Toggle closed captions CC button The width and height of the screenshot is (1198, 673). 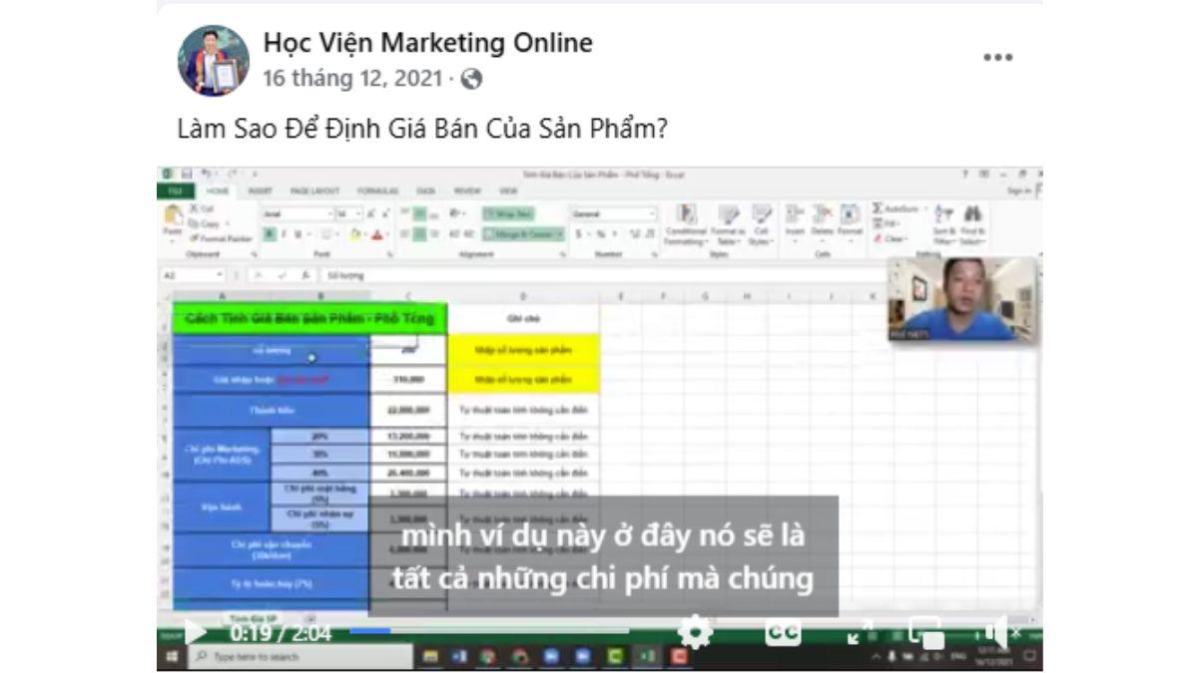pos(783,632)
